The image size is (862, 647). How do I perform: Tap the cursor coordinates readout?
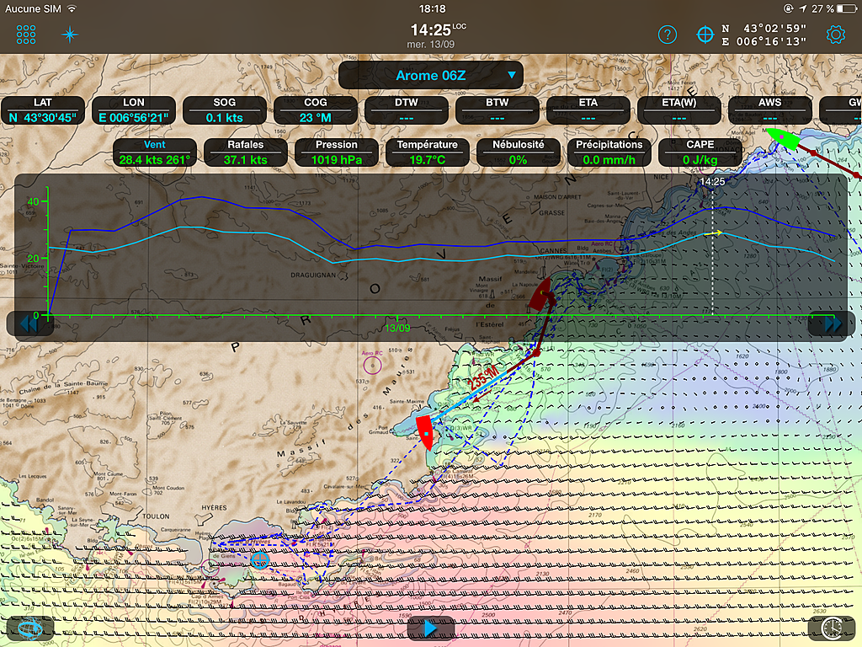point(764,35)
